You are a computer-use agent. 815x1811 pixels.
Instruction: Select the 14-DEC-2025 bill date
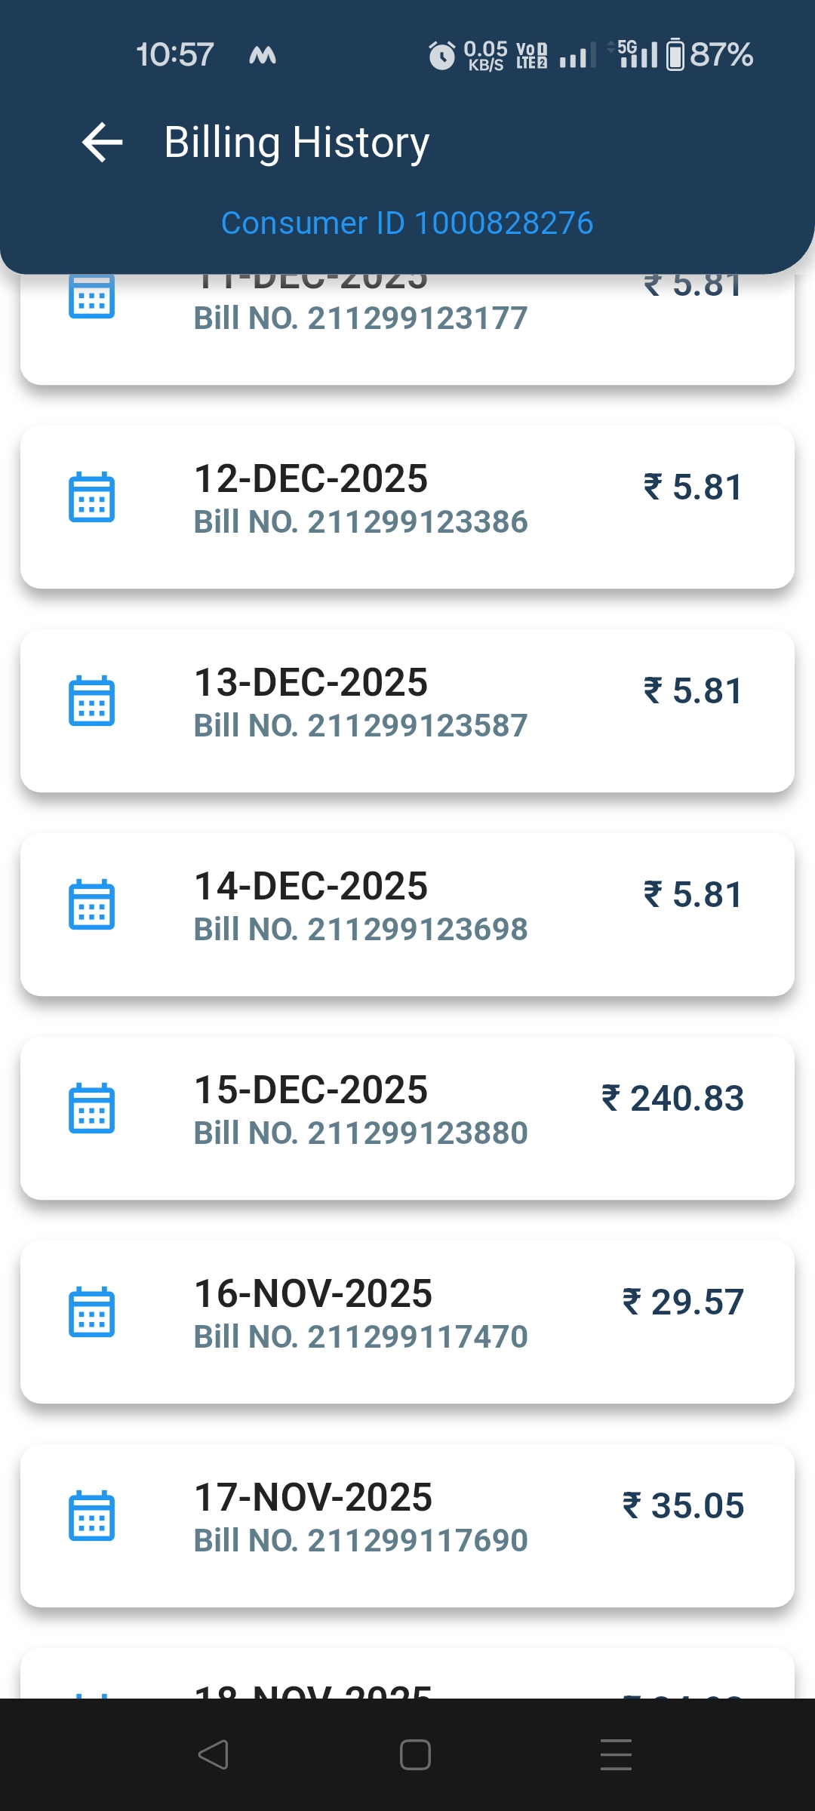(x=311, y=887)
